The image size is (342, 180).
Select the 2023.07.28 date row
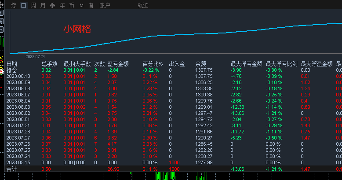coord(173,132)
